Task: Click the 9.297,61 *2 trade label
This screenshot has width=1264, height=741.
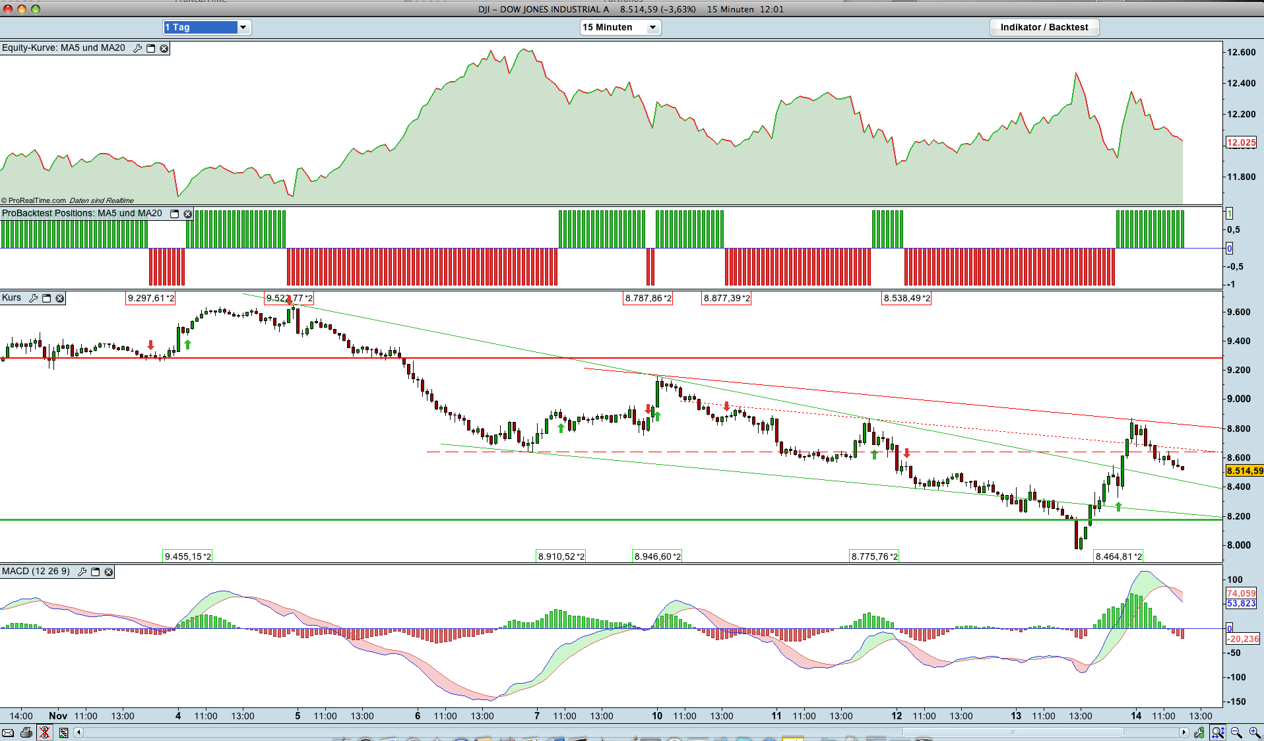Action: click(x=151, y=299)
